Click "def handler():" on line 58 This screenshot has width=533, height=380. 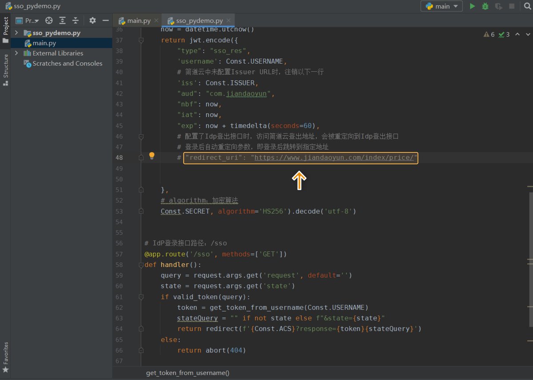[x=173, y=265]
